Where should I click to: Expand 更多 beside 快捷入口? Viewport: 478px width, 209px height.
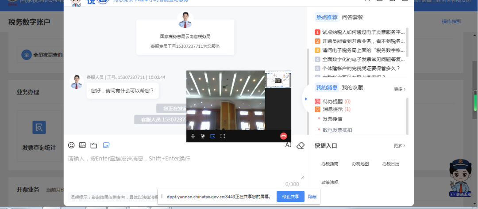click(x=400, y=145)
